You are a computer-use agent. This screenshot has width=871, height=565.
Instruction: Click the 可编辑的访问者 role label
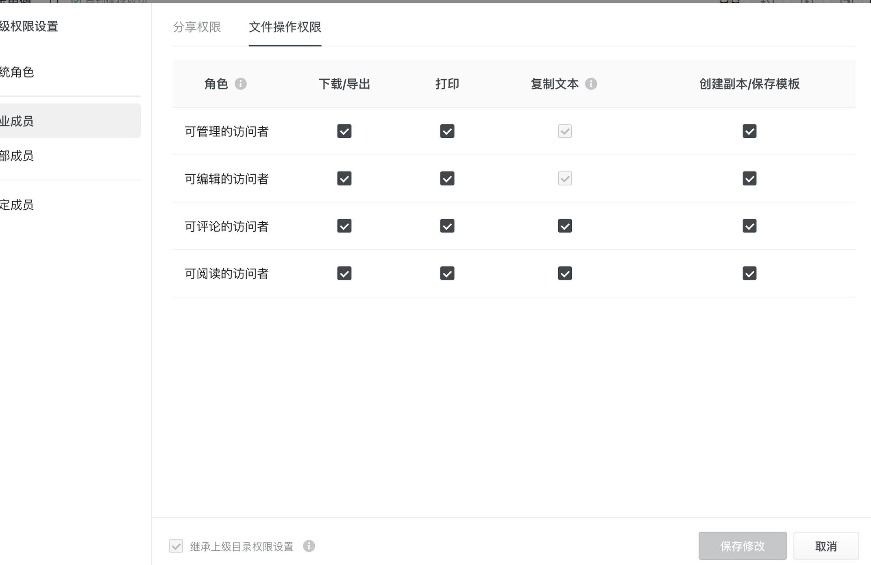[x=226, y=178]
